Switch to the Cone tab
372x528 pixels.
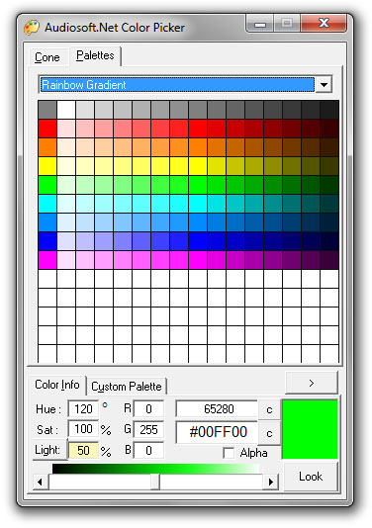click(x=47, y=57)
